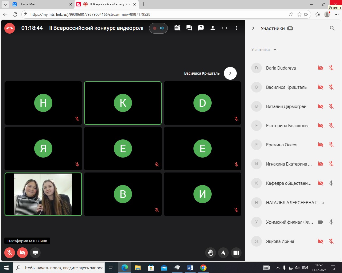
Task: Select Яцкова Ирина in the participants list
Action: point(280,241)
